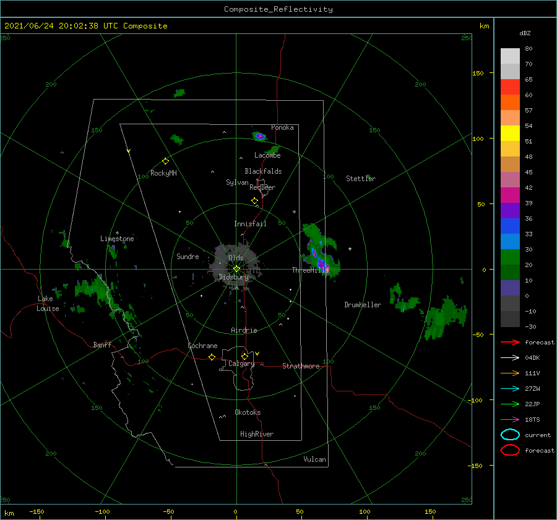Click the cyan current ellipse icon
Screen dimensions: 557x520
(x=510, y=435)
